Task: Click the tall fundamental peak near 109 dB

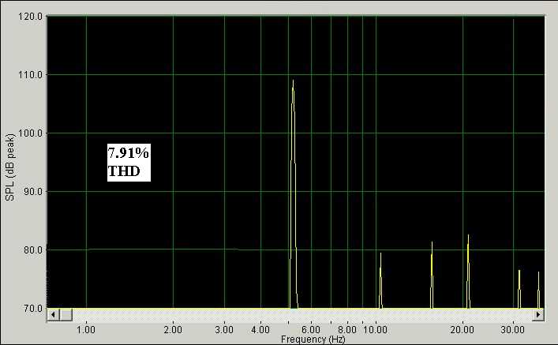Action: click(294, 194)
